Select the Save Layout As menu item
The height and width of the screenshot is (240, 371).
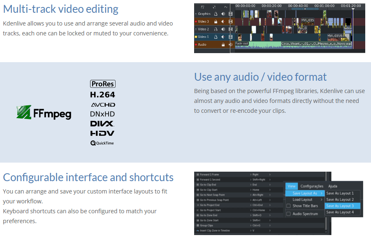pyautogui.click(x=305, y=193)
